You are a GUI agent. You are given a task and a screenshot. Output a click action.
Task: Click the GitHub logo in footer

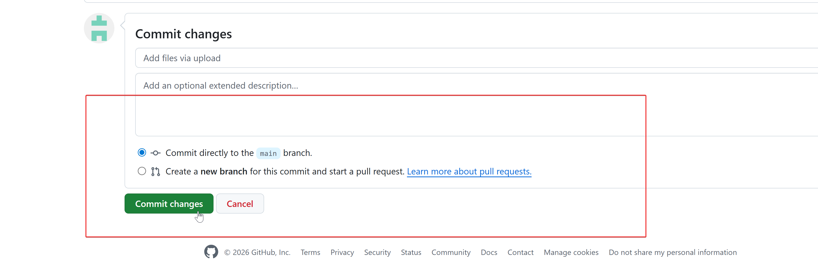coord(211,252)
